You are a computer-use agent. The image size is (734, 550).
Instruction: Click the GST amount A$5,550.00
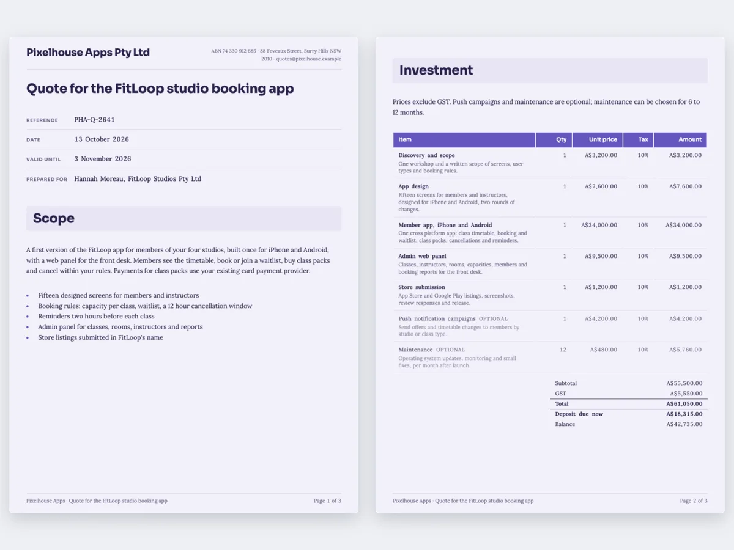coord(686,394)
